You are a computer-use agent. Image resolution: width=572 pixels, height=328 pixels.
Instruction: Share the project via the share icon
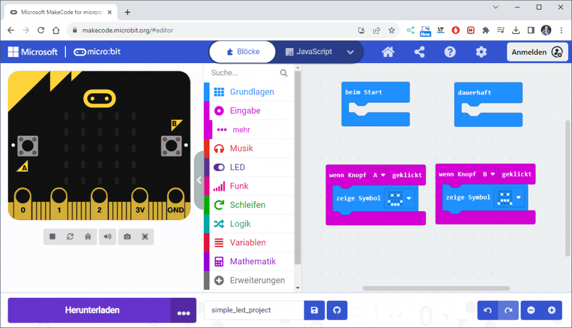[x=418, y=51]
